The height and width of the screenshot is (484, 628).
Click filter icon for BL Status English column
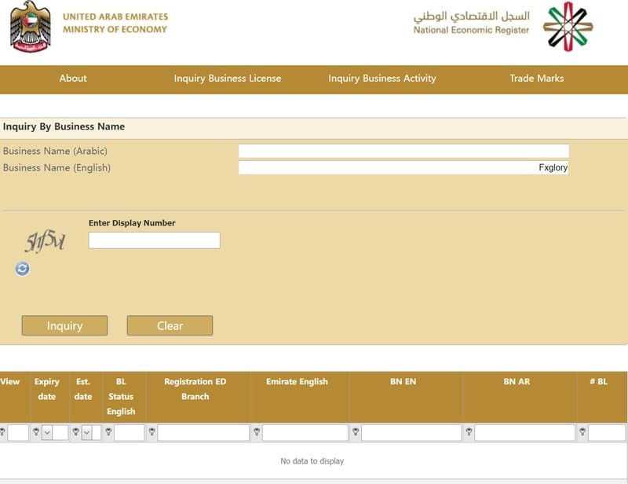click(108, 432)
